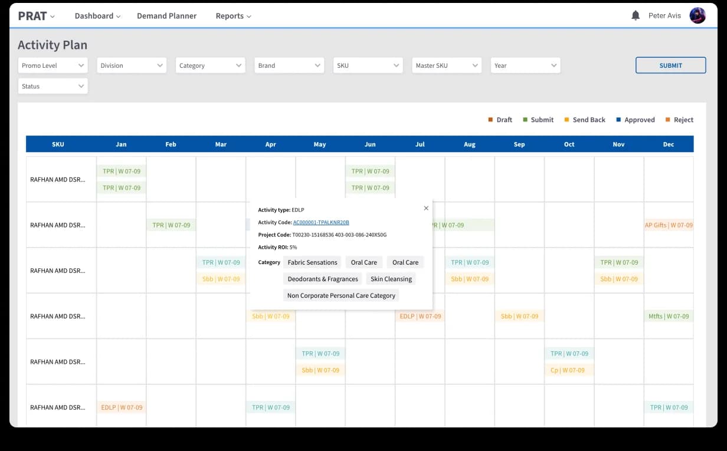Click the SUBMIT button
The image size is (727, 451).
(670, 65)
